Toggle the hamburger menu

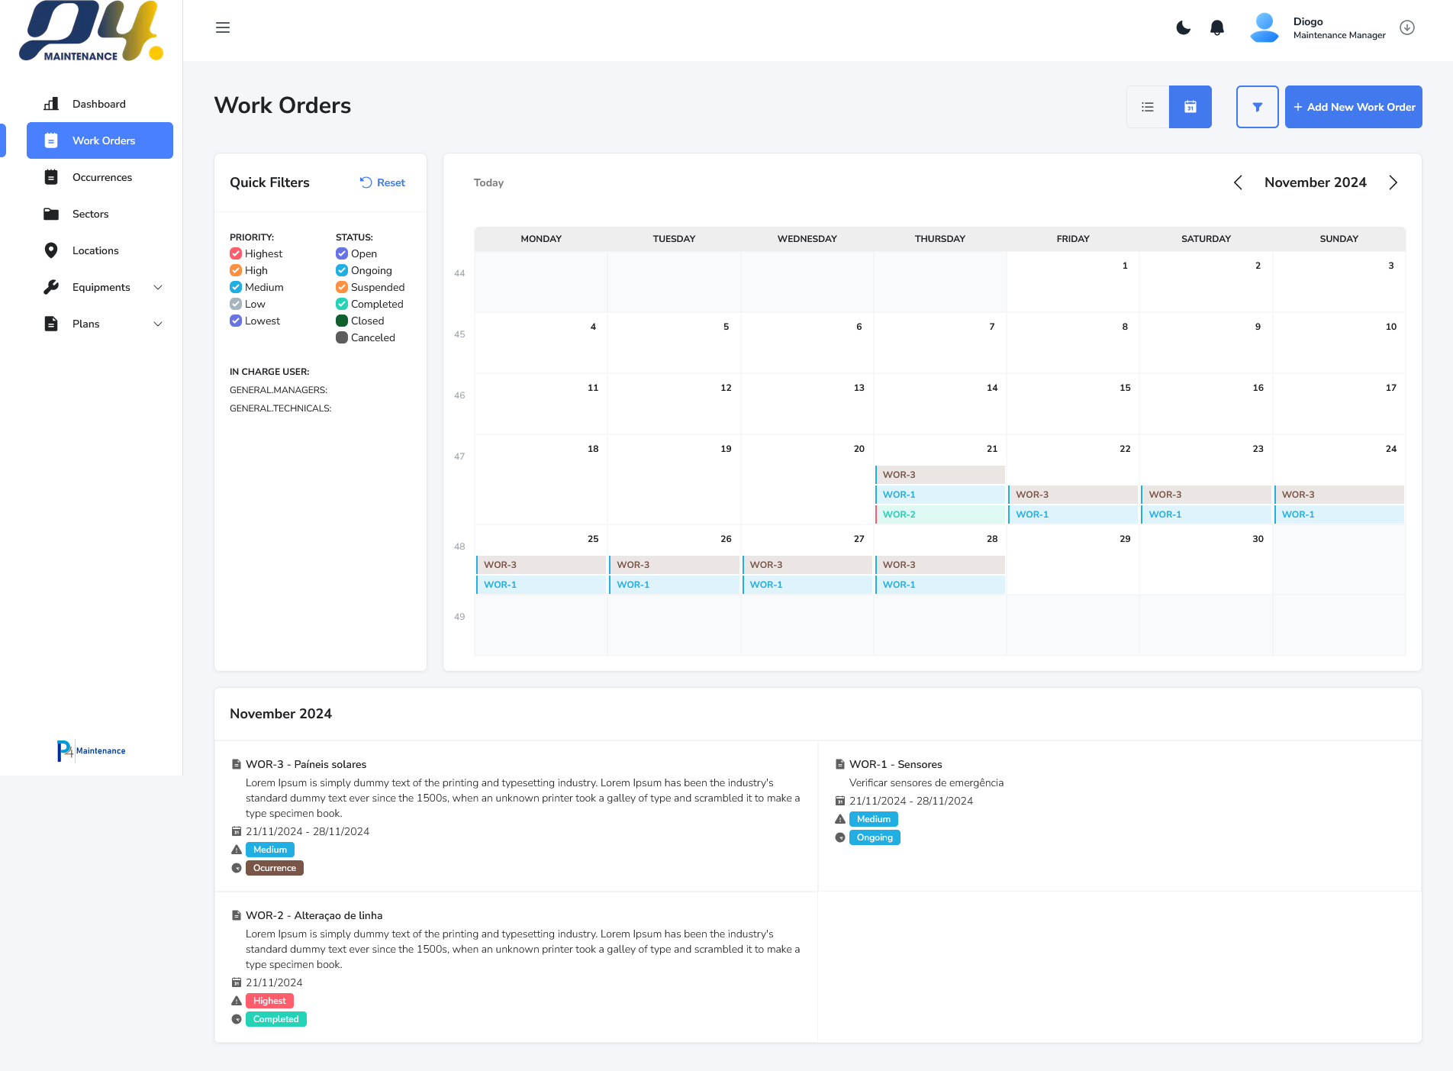222,27
